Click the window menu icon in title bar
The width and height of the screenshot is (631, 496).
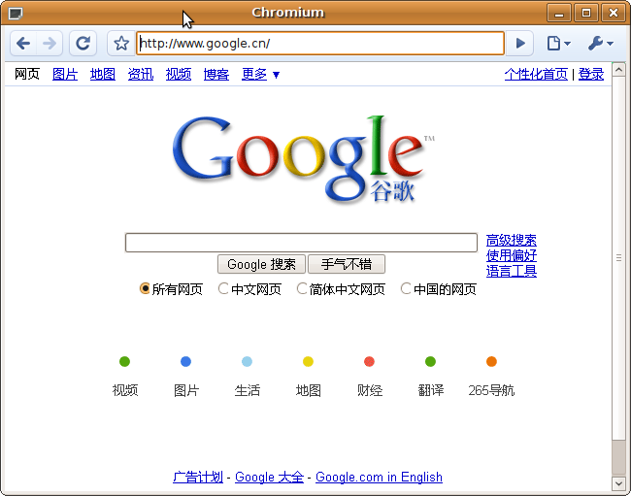(16, 14)
